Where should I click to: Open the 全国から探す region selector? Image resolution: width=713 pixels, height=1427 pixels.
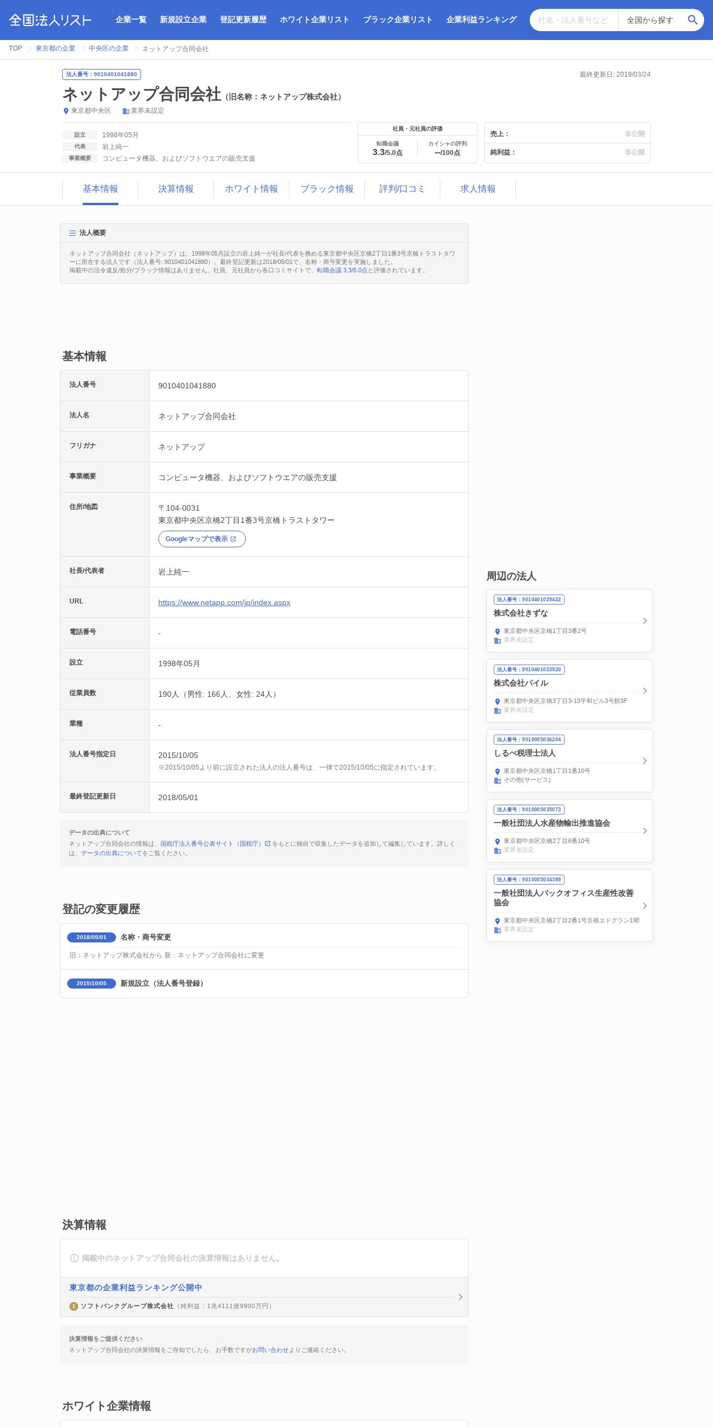tap(650, 20)
